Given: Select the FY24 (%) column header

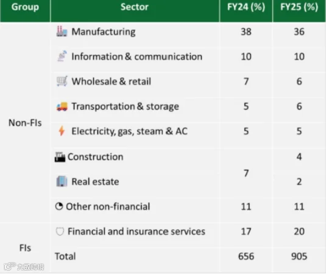Looking at the screenshot, I should point(246,7).
